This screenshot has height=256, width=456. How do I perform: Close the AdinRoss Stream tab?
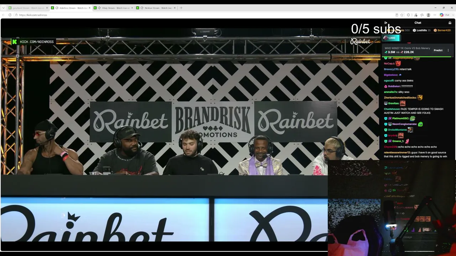[x=90, y=8]
